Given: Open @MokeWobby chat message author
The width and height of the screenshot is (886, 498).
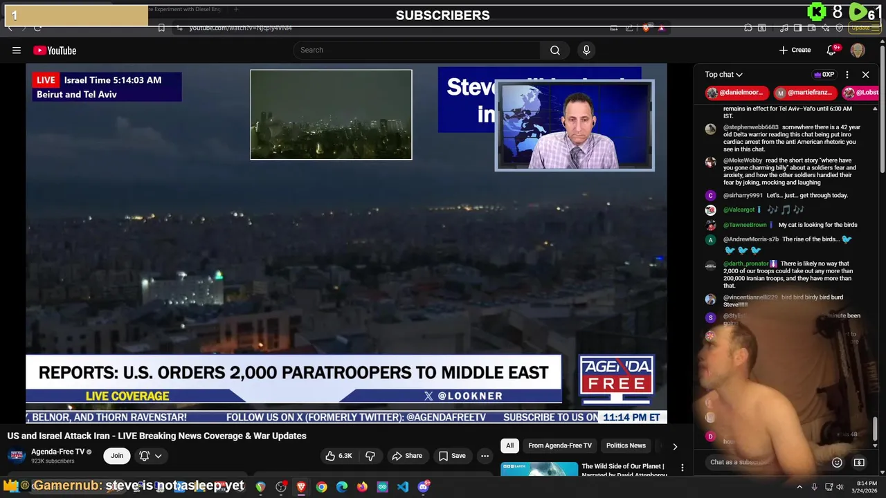Looking at the screenshot, I should tap(743, 160).
